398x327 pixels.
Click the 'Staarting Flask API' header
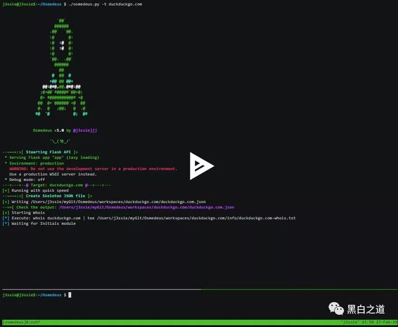[x=48, y=152]
